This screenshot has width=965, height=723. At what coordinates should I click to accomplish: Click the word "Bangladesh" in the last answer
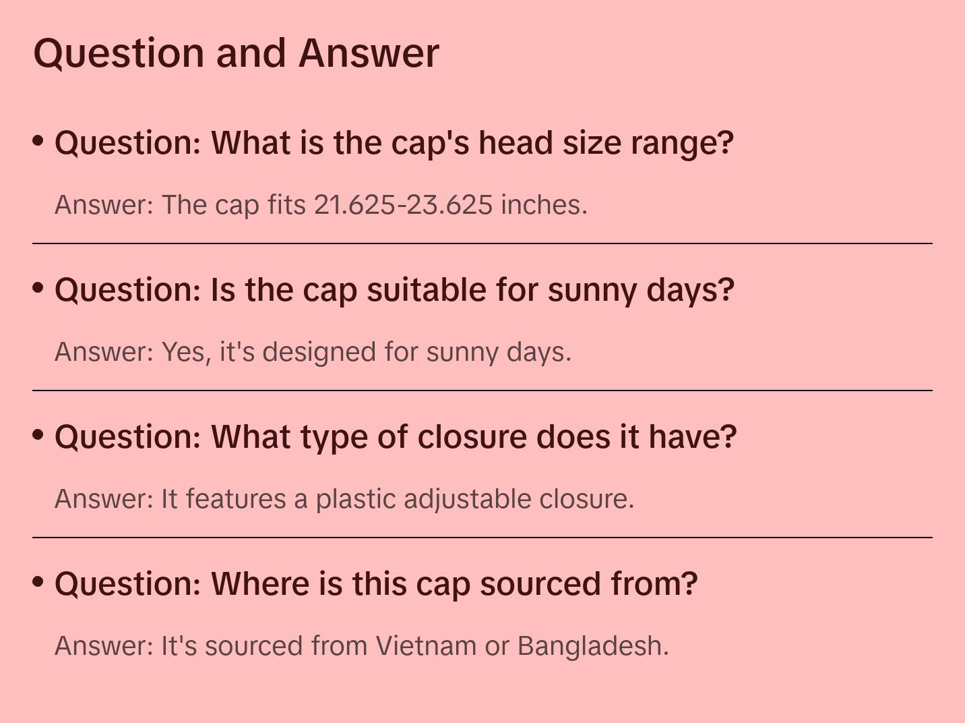click(x=592, y=646)
